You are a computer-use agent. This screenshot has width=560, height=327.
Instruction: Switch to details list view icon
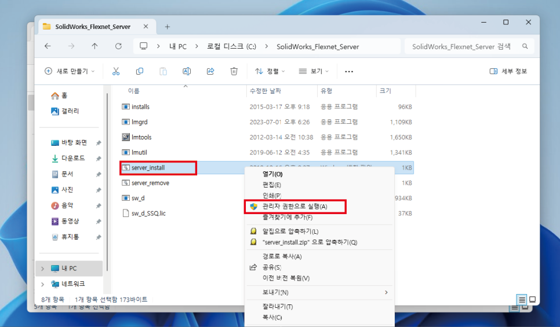pos(522,299)
